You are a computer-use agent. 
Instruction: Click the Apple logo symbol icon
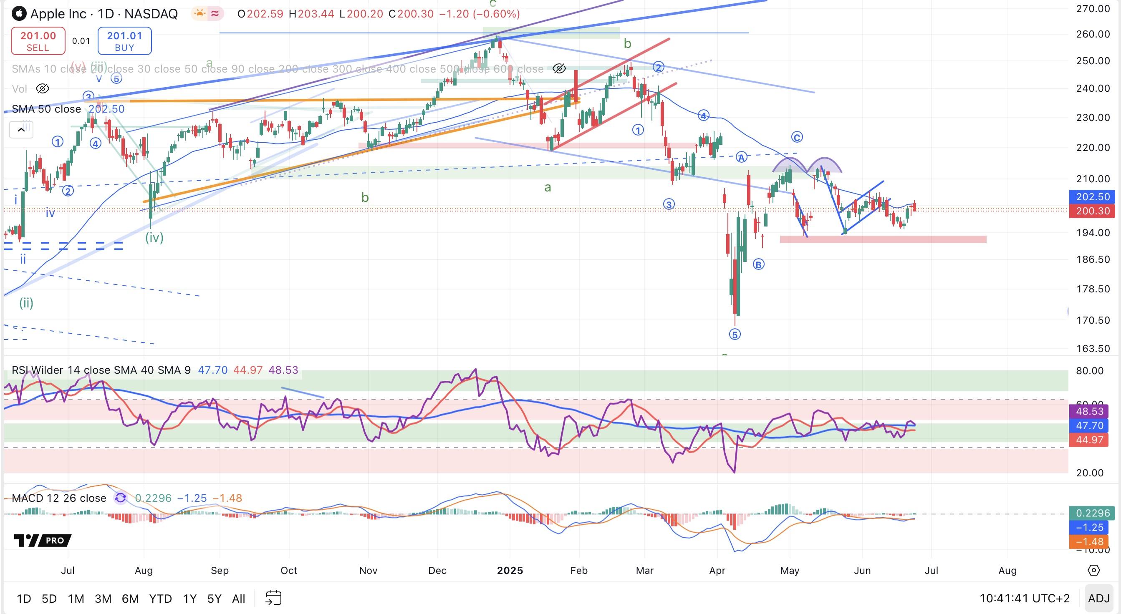point(19,14)
